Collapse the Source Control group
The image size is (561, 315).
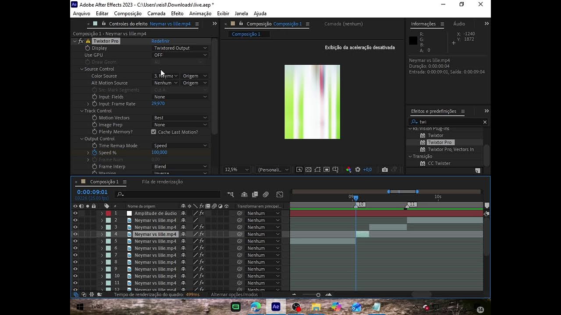tap(82, 69)
